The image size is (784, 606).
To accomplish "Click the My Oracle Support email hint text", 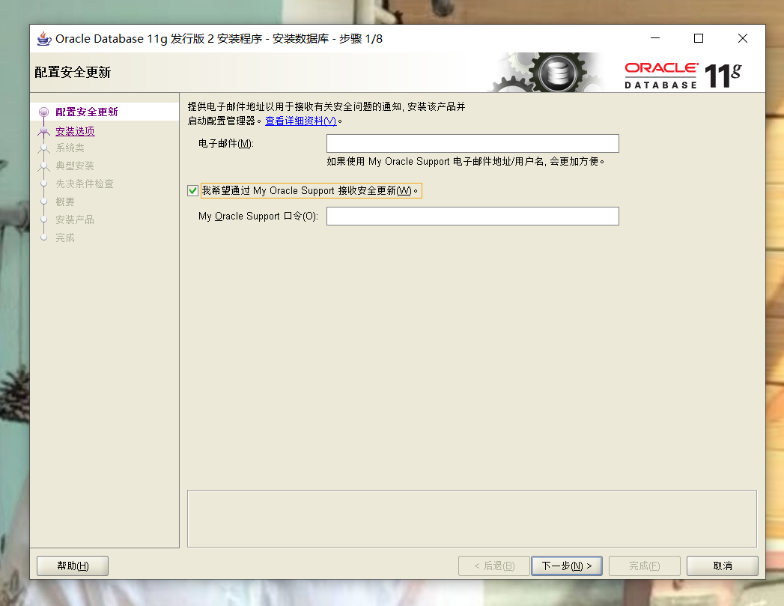I will (466, 162).
